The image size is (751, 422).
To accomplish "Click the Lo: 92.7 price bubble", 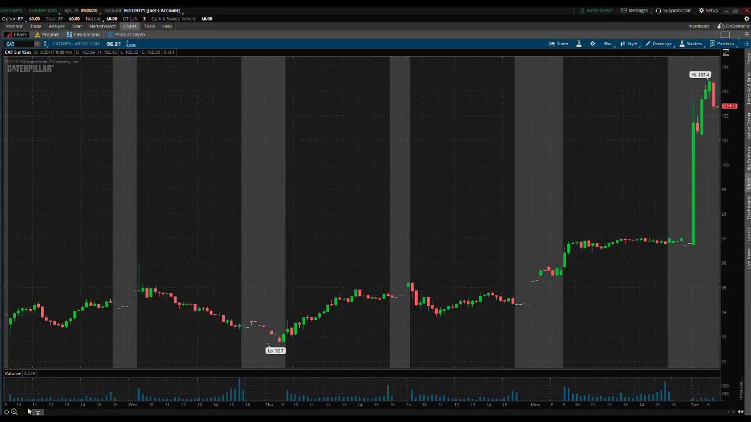I will click(x=275, y=350).
